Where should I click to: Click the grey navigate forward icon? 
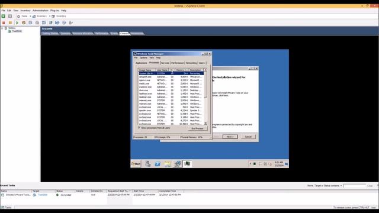click(x=10, y=16)
